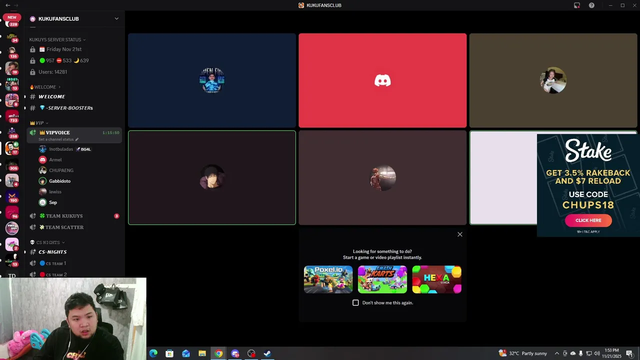Open File Explorer from the taskbar
This screenshot has height=360, width=640.
coord(202,353)
